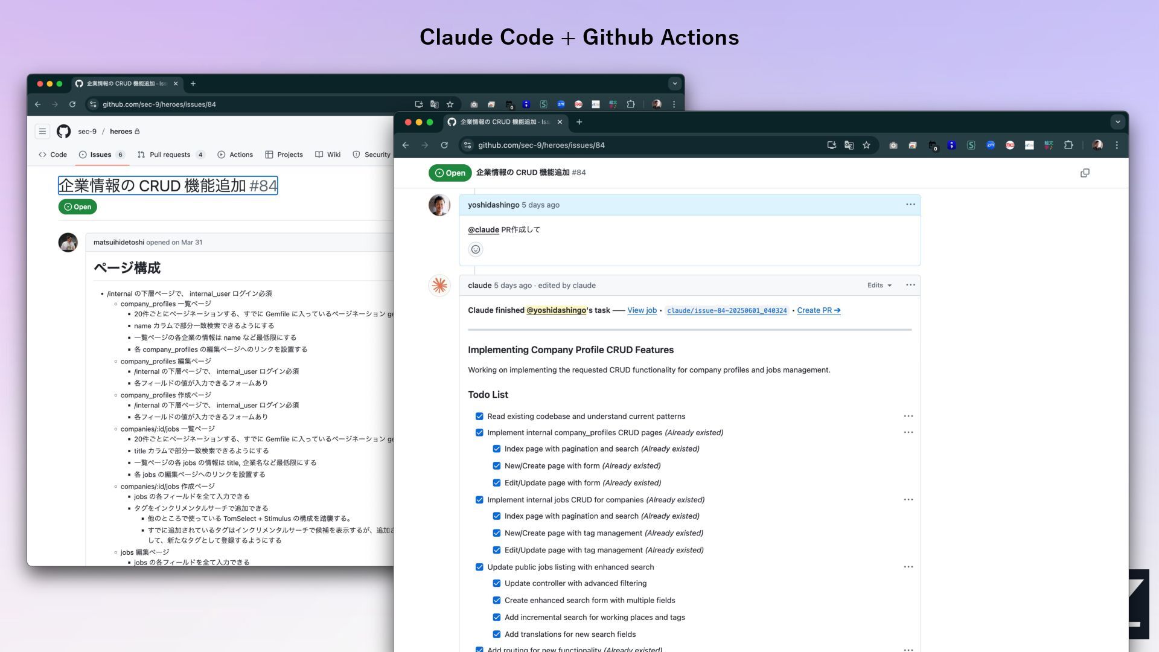
Task: Click rear window address bar URL
Action: click(x=159, y=104)
